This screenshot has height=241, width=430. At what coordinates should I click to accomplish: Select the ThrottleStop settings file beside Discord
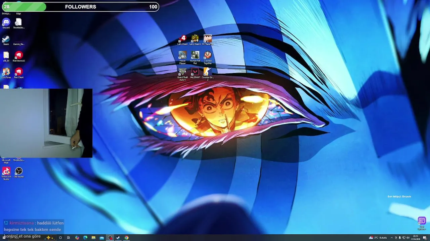tap(18, 23)
